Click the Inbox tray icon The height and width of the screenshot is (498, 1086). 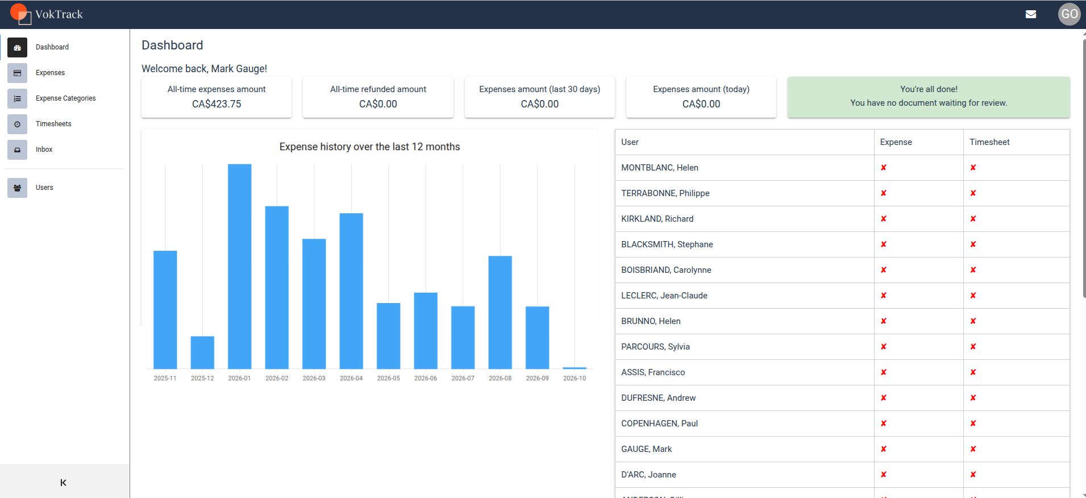click(17, 150)
